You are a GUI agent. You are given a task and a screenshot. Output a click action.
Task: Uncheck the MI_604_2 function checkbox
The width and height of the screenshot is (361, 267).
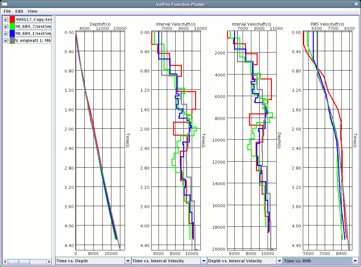6,27
